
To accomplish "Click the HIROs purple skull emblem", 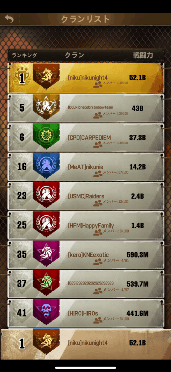I will click(46, 312).
